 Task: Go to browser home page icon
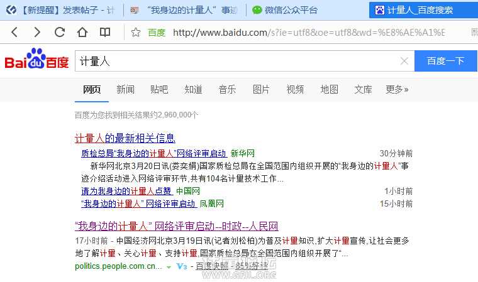click(x=82, y=33)
